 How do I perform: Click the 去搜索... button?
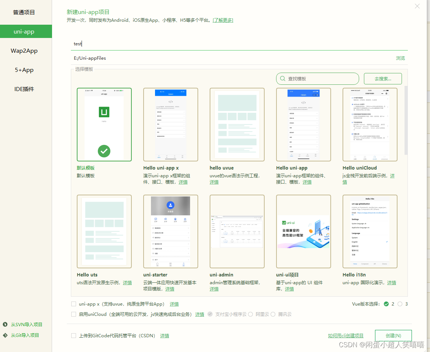[383, 79]
